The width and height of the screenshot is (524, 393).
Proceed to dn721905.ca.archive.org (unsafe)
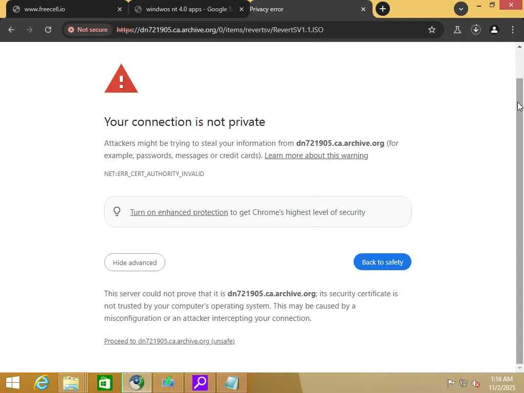click(x=169, y=341)
